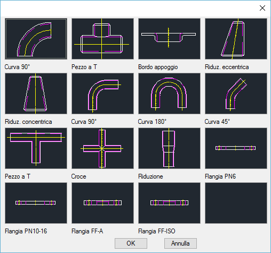Close the dialog with the X button
Viewport: 271px width, 253px height.
coord(262,8)
